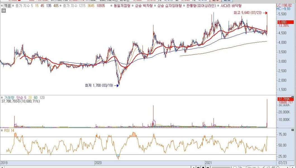This screenshot has width=296, height=168.
Task: Toggle the marker before 상승 십자잉태형
Action: point(155,6)
